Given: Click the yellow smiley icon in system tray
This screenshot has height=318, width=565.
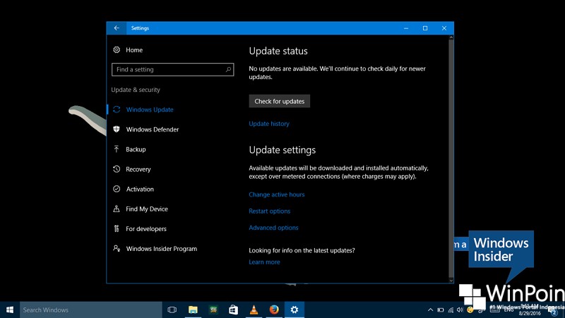Looking at the screenshot, I should [470, 310].
